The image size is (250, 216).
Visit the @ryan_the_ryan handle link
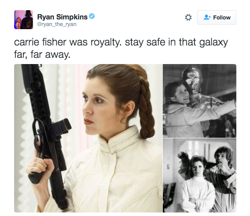(x=57, y=24)
